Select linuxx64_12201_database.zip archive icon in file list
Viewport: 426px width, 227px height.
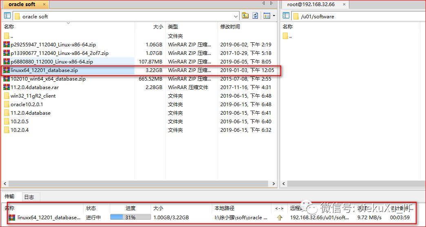coord(7,70)
